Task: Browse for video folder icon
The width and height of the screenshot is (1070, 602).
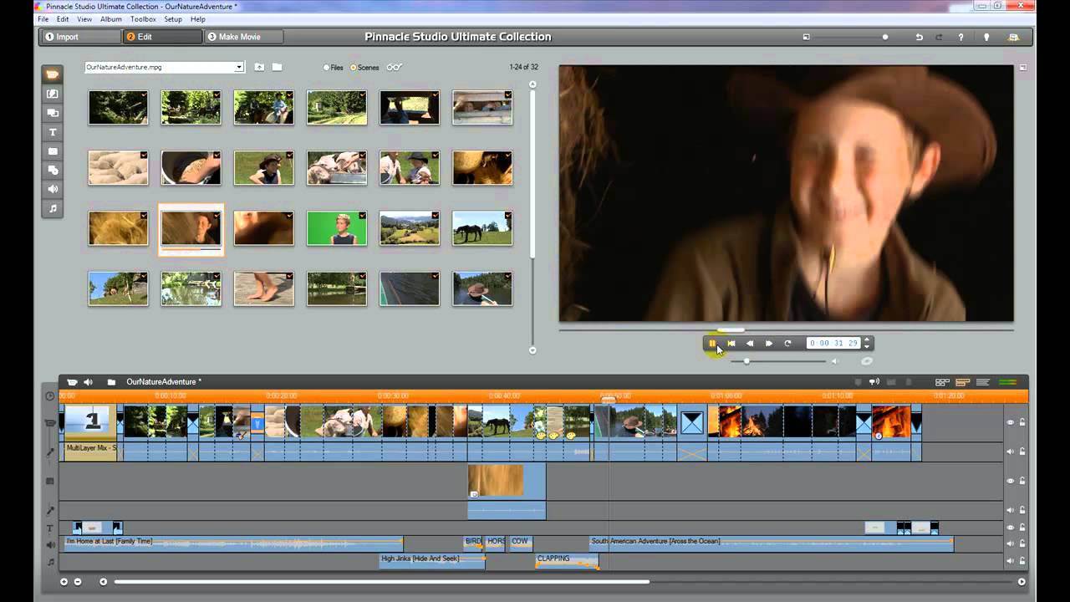Action: point(277,67)
